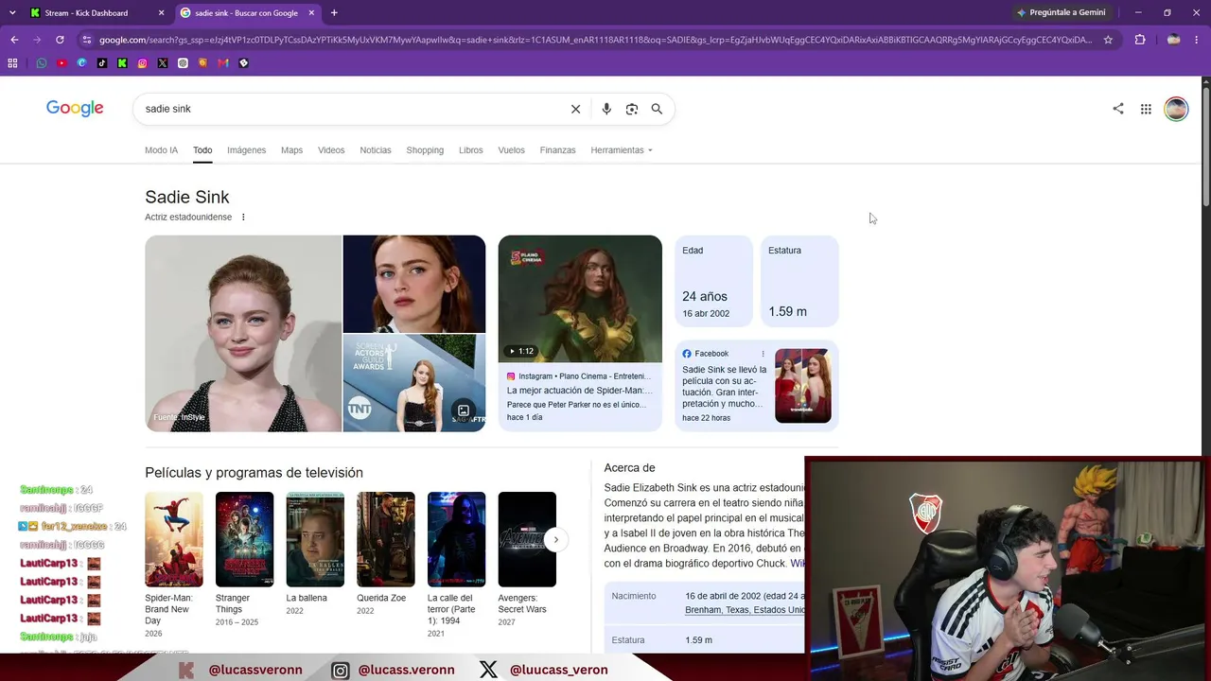This screenshot has width=1211, height=681.
Task: Open TikTok bookmark
Action: [102, 63]
